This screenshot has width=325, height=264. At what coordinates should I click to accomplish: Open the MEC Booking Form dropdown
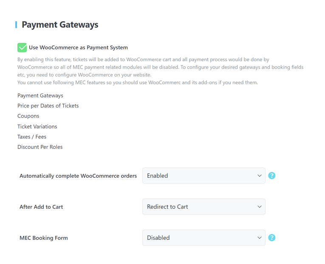pyautogui.click(x=203, y=238)
